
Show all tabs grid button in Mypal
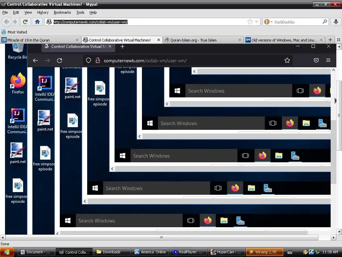pos(339,40)
